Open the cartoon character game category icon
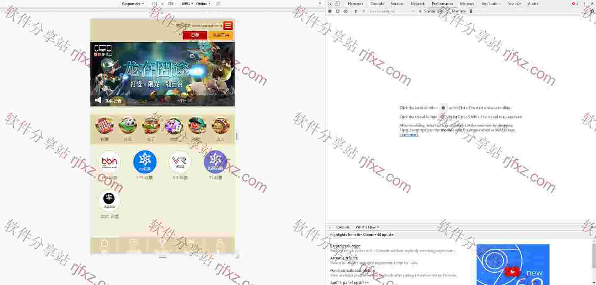Viewport: 596px width, 285px height. (197, 125)
